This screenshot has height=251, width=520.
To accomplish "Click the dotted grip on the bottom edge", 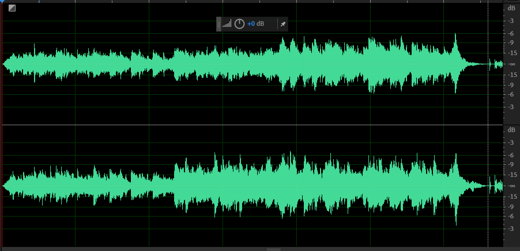I will 274,249.
